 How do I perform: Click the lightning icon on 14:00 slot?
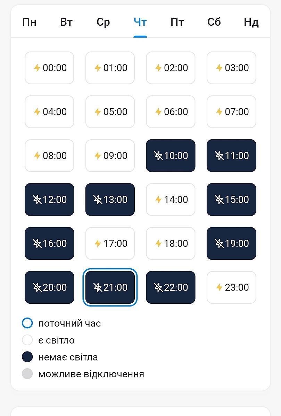(158, 200)
